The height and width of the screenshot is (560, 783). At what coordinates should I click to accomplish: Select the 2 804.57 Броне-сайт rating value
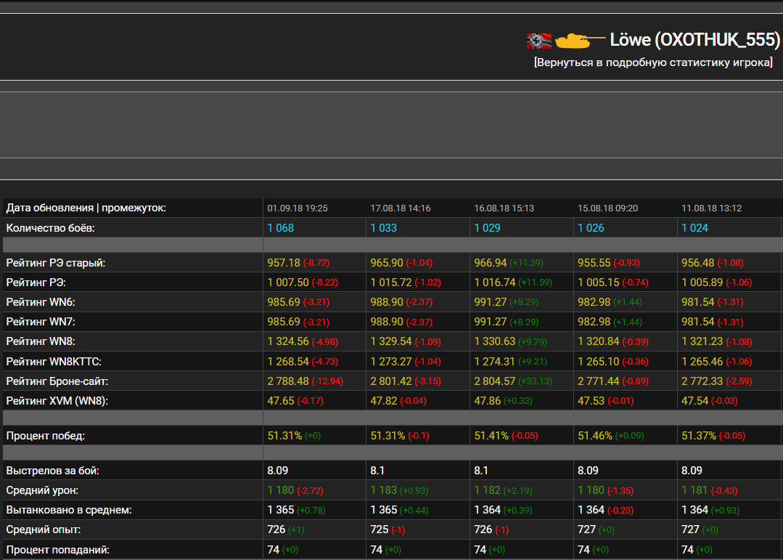[495, 381]
